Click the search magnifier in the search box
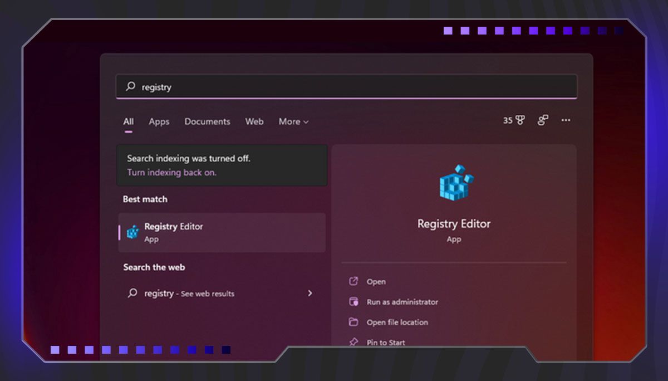 (130, 87)
